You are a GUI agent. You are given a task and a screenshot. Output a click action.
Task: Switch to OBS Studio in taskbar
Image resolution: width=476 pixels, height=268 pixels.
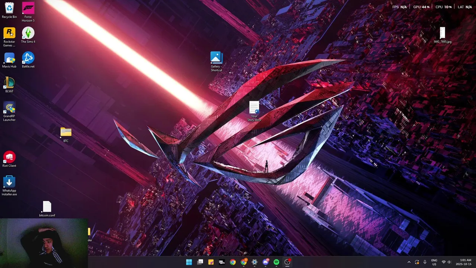coord(287,262)
